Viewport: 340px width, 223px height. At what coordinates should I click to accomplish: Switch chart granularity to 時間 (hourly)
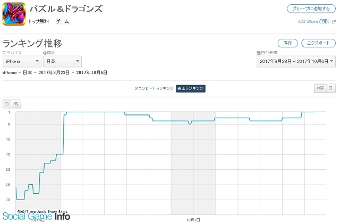(320, 88)
